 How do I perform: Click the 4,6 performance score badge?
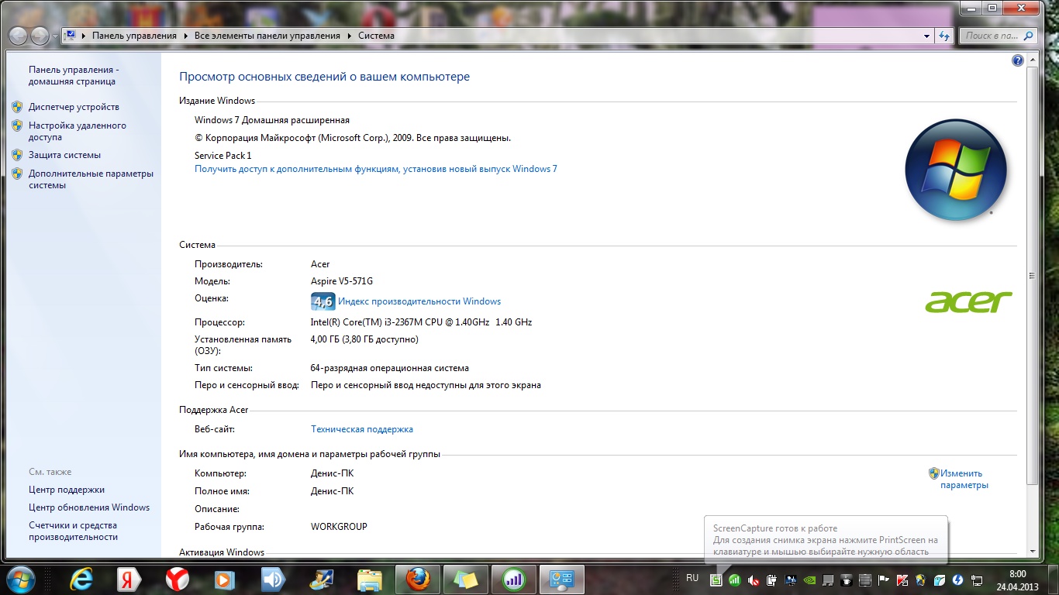(x=323, y=301)
